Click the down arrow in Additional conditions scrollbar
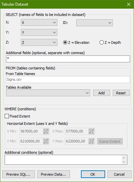The image size is (134, 182). coord(124,162)
